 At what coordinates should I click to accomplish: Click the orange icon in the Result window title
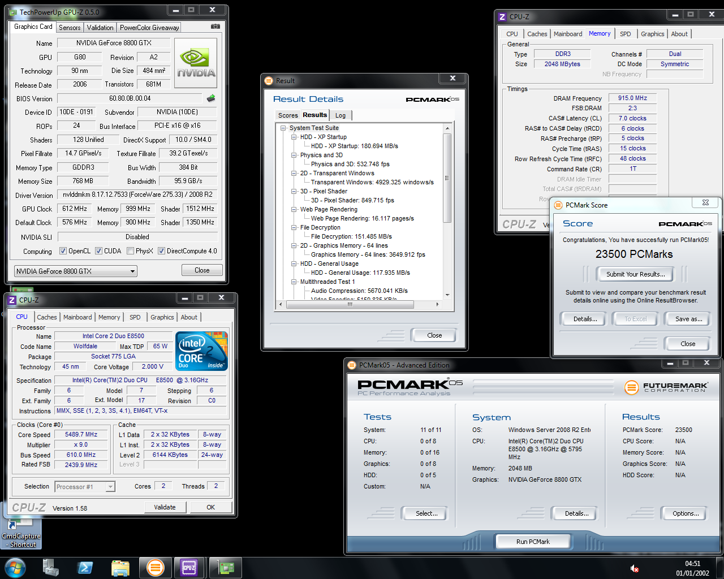[x=269, y=81]
